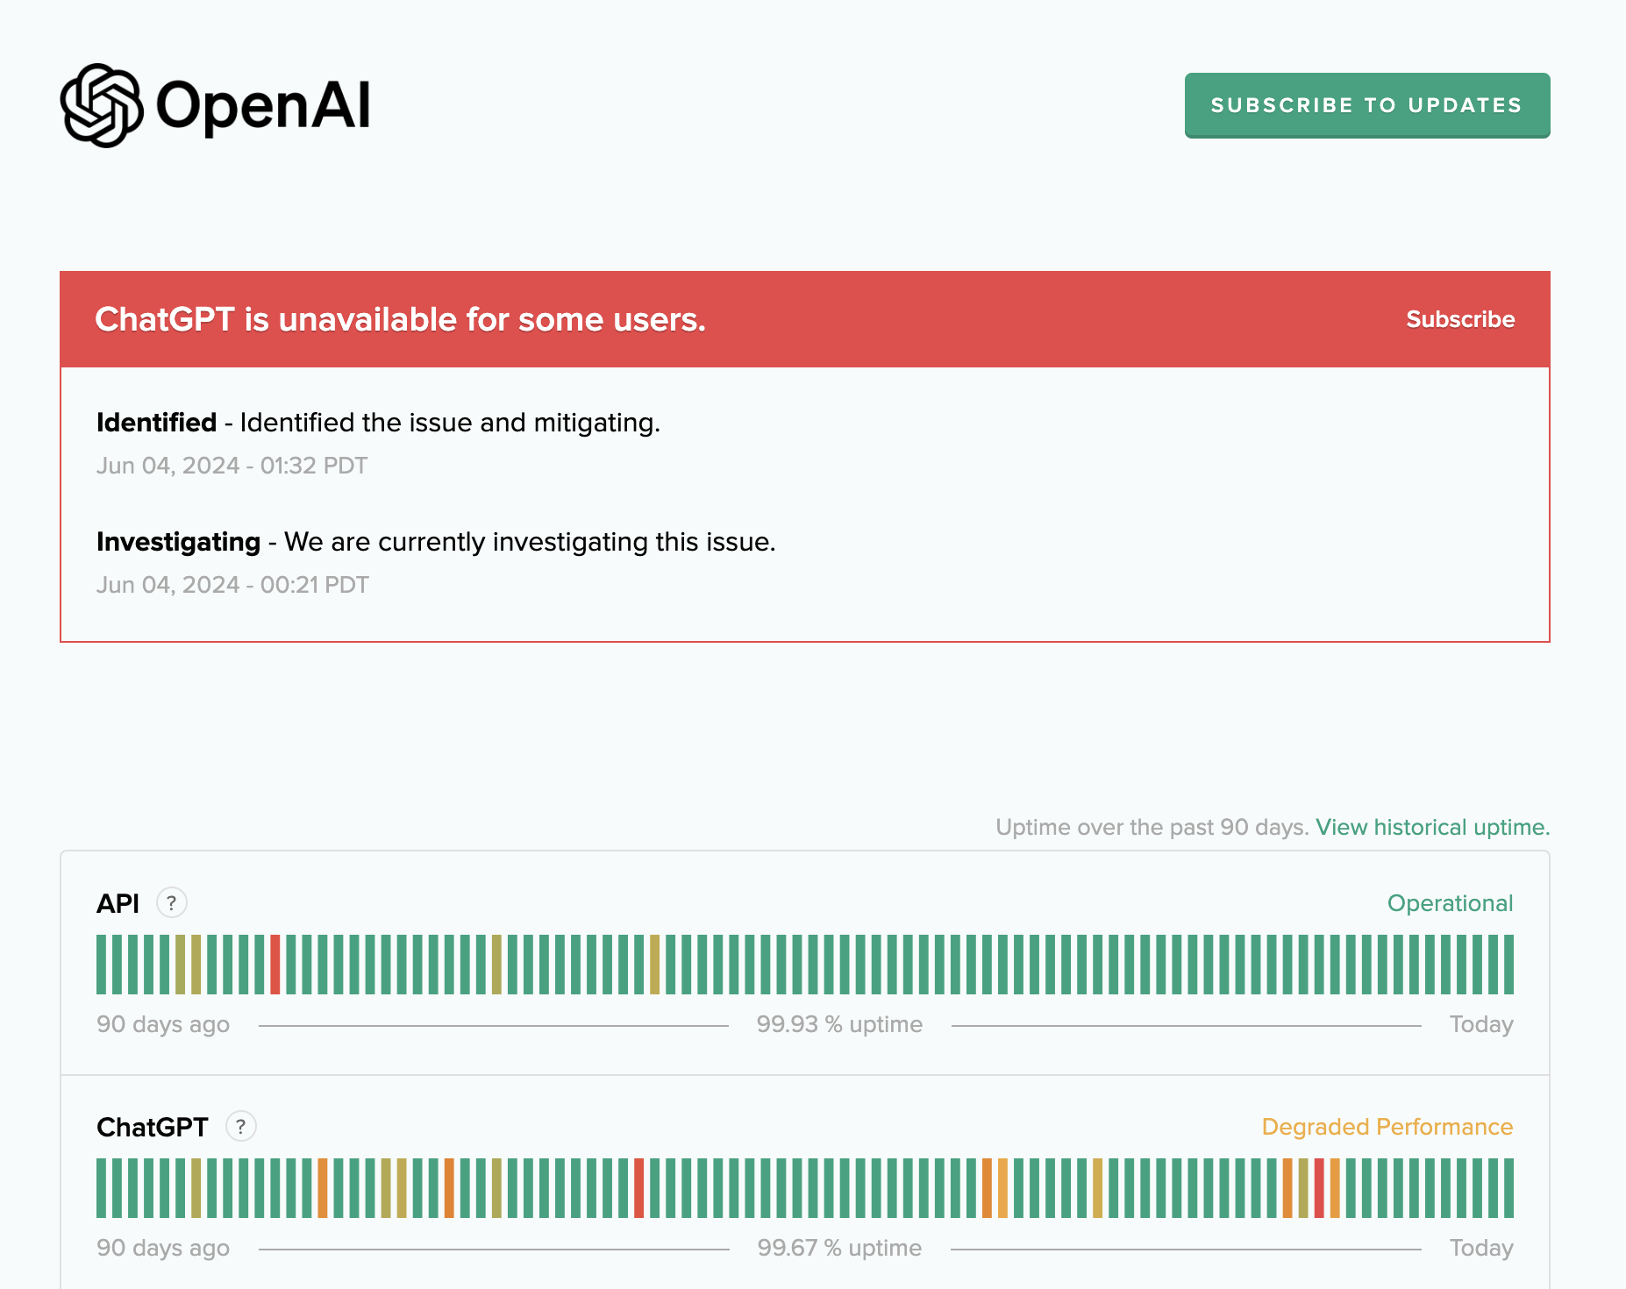The height and width of the screenshot is (1289, 1626).
Task: Click the Jun 04, 2024 - 01:32 PDT timestamp
Action: (232, 465)
